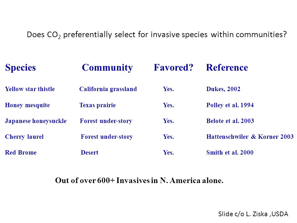The height and width of the screenshot is (223, 297).
Task: Select the Texas prairie community text
Action: point(97,105)
